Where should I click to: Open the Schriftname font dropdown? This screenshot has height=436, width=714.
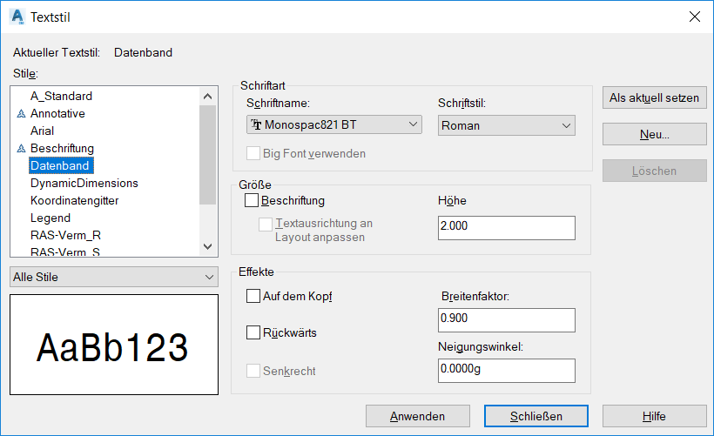pos(334,125)
